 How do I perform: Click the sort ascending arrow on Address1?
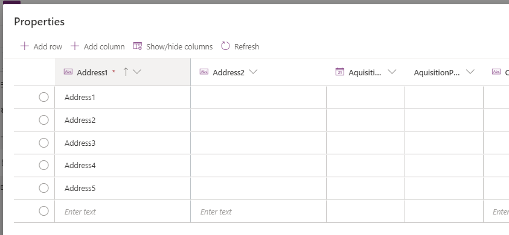coord(126,72)
